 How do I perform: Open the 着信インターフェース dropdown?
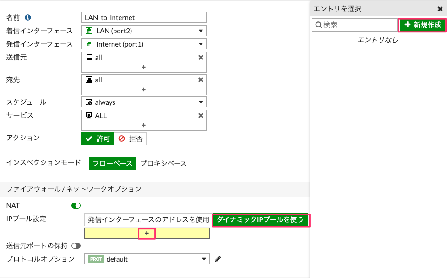[x=144, y=31]
